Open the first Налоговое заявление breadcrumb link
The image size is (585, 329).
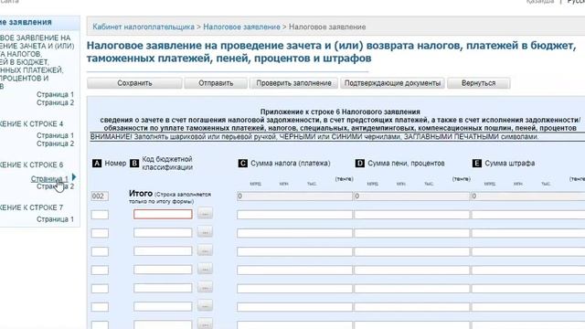[x=241, y=27]
